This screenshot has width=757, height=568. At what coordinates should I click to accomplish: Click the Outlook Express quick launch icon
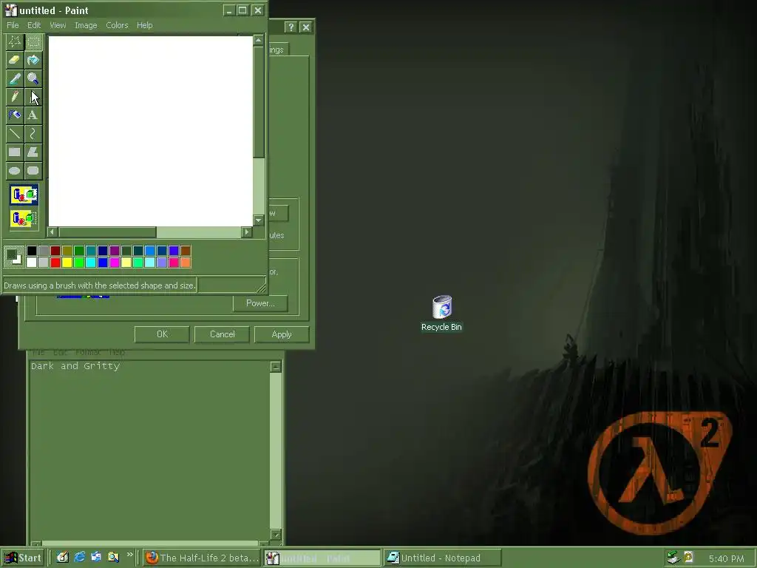pyautogui.click(x=96, y=557)
